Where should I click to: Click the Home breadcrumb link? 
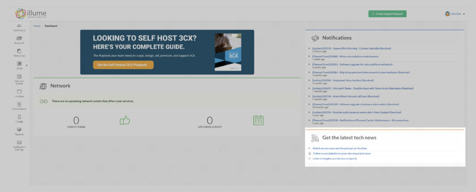(37, 26)
